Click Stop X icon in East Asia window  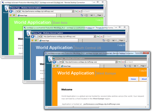point(79,11)
